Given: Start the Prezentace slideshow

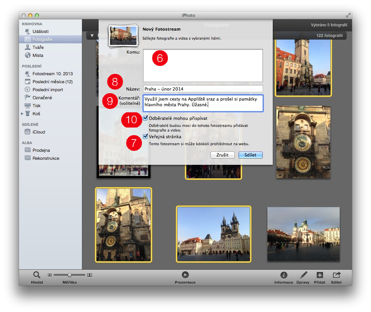Looking at the screenshot, I should pos(185,275).
